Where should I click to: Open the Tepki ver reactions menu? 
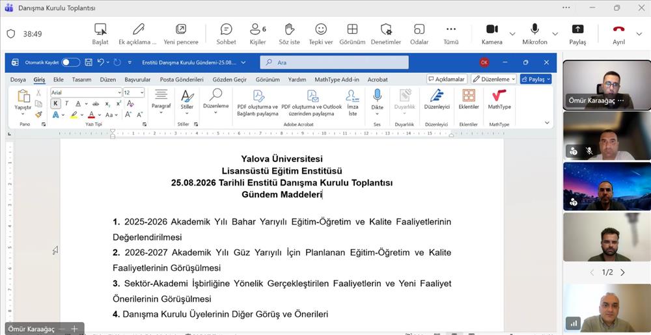320,34
